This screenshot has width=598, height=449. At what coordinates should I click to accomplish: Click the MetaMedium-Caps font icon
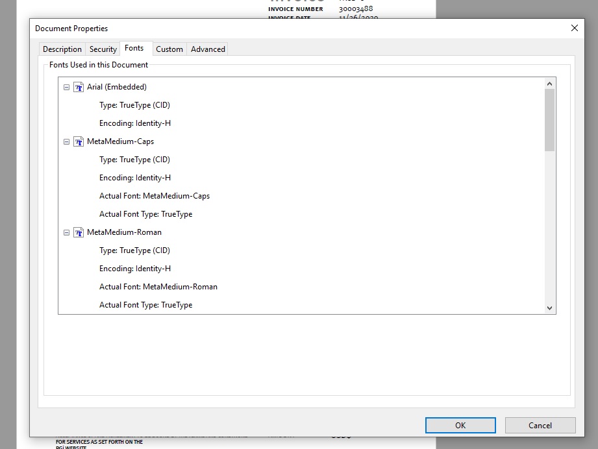point(79,142)
